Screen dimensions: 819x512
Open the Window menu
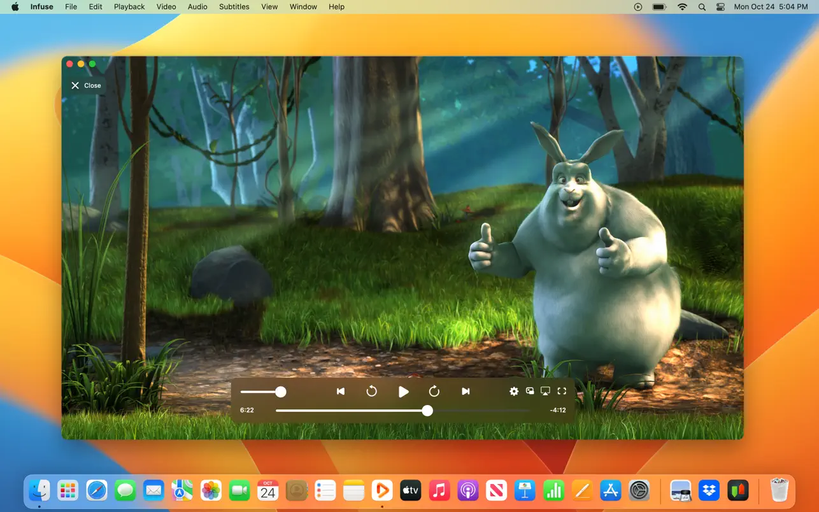(x=303, y=7)
